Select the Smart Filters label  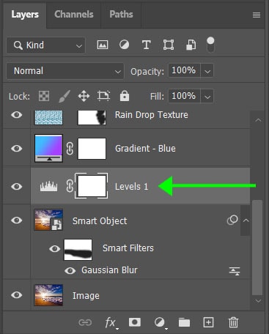[x=128, y=248]
